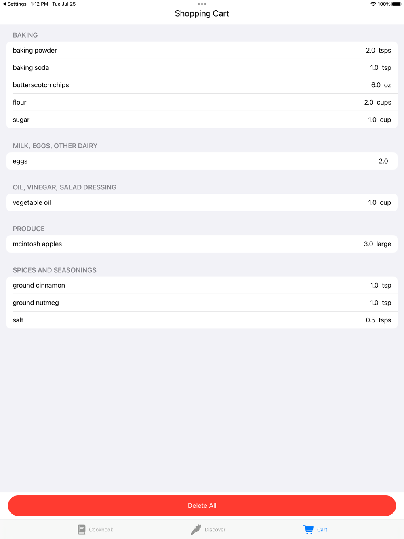
Task: Open the Discover carrot icon
Action: click(x=196, y=529)
